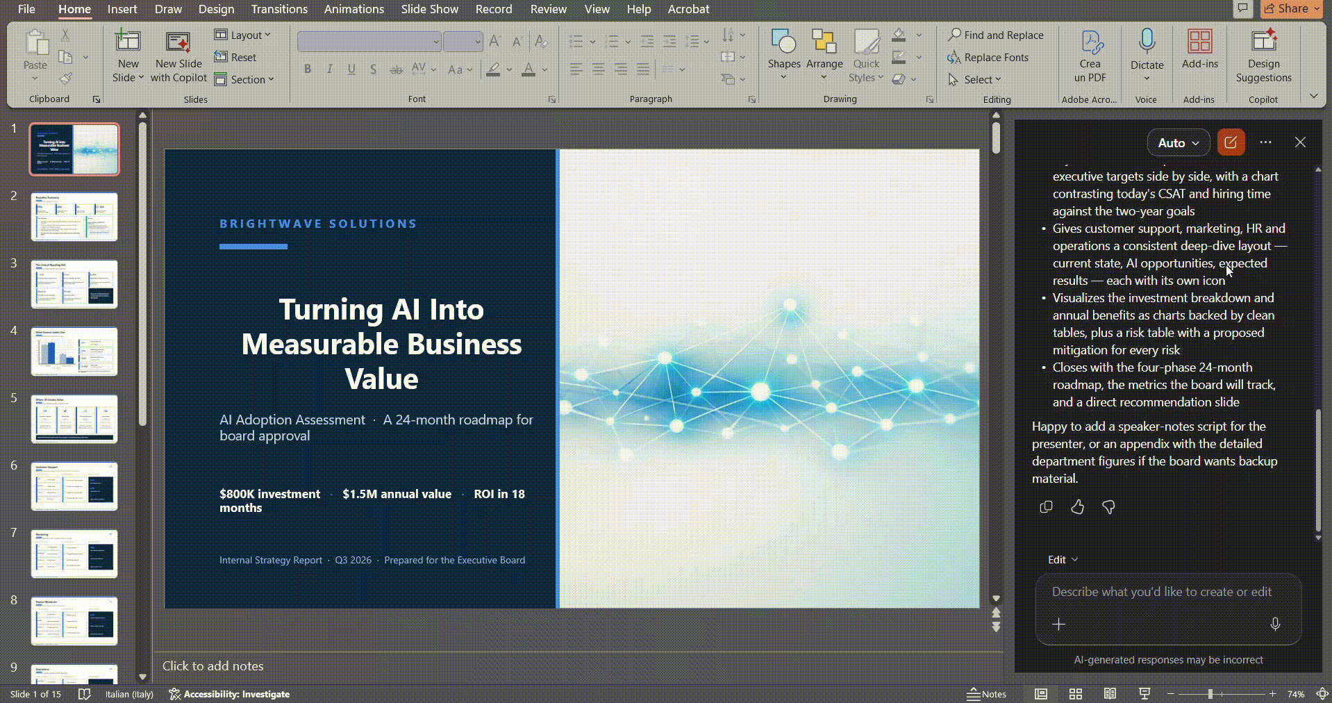
Task: Reset the slide layout
Action: pos(235,57)
